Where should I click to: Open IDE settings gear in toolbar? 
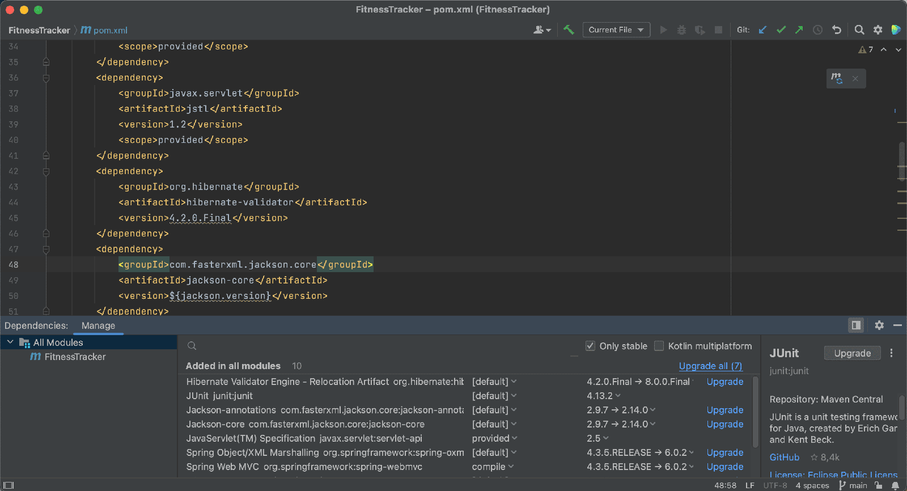(x=878, y=29)
